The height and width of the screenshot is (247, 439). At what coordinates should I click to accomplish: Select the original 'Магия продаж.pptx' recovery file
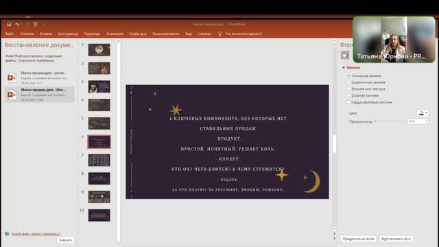click(x=40, y=95)
